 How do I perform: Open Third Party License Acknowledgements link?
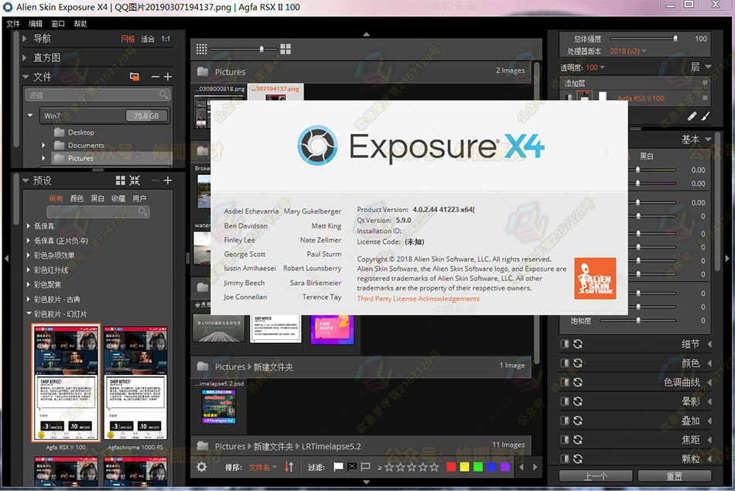[x=418, y=298]
